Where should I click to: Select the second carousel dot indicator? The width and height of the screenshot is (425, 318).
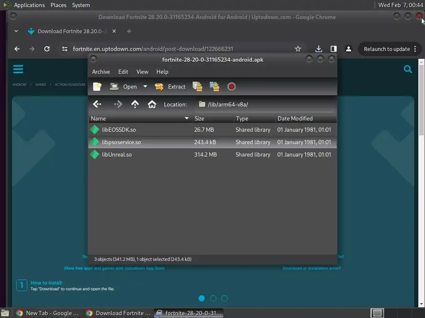click(x=213, y=298)
